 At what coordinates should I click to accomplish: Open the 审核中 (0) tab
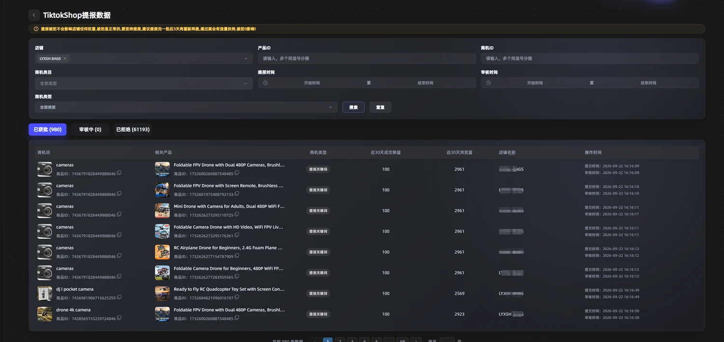coord(90,130)
